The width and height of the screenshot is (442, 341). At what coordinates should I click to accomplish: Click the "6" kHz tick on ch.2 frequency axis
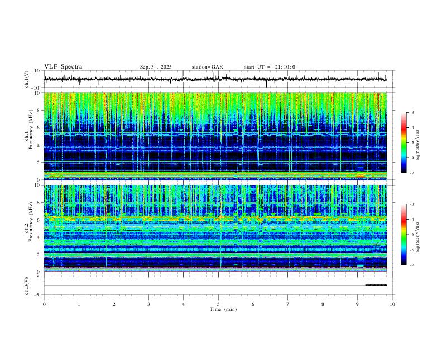click(x=39, y=220)
